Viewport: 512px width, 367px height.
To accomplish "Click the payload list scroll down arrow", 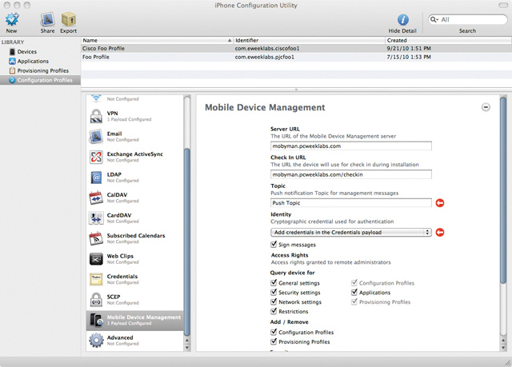I will coord(187,348).
